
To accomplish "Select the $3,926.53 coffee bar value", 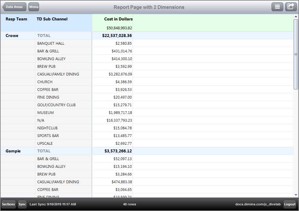I will (x=123, y=90).
